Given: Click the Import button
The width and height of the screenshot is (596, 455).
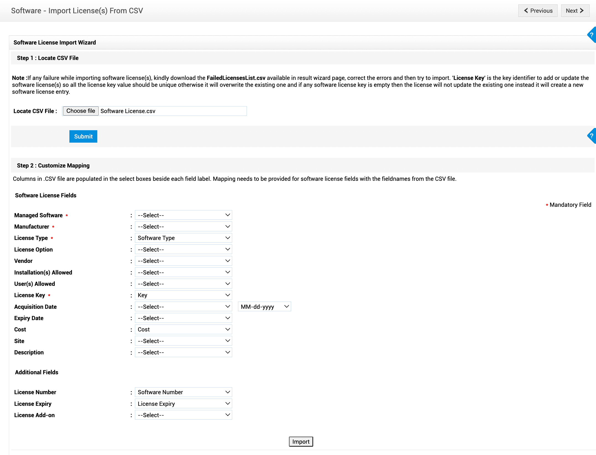Looking at the screenshot, I should (301, 441).
